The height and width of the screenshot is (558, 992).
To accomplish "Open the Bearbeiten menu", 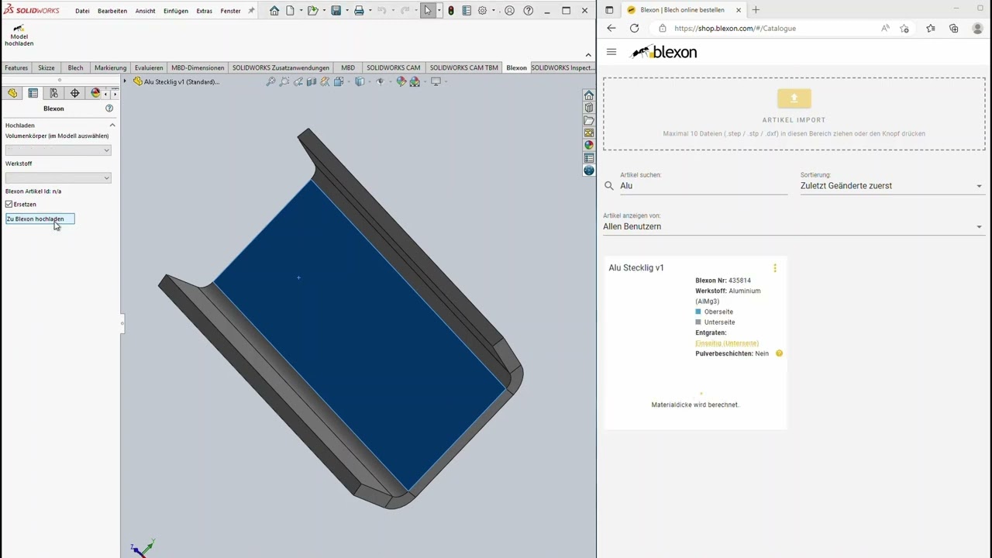I will (x=112, y=11).
